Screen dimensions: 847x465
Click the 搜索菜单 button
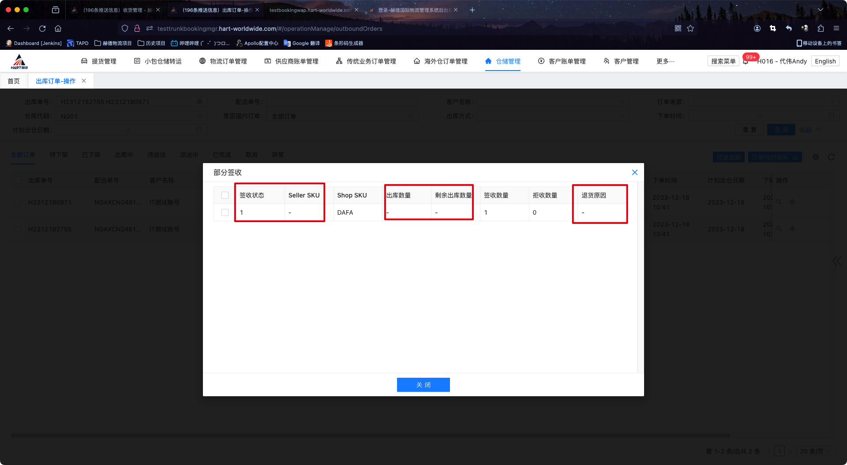click(x=723, y=61)
